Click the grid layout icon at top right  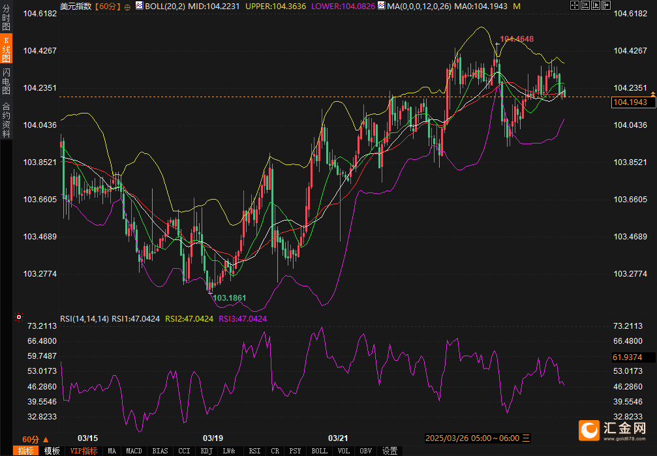pos(574,5)
